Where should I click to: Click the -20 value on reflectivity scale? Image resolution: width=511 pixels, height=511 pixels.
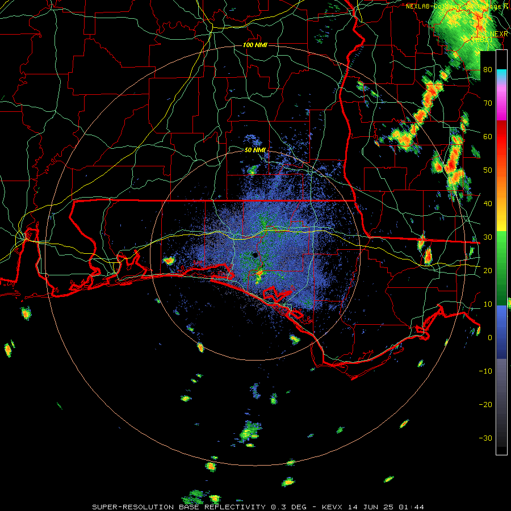point(485,404)
